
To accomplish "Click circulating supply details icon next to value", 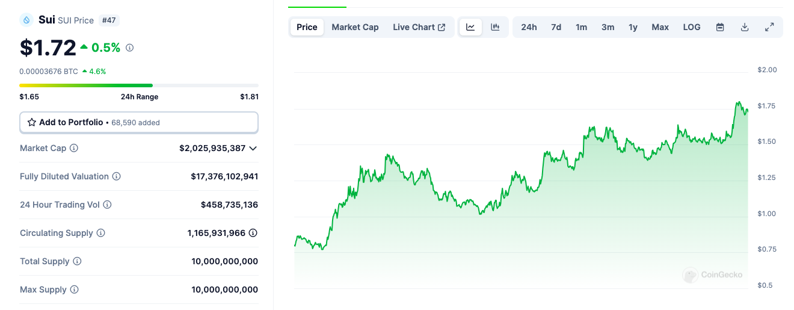I will tap(253, 233).
